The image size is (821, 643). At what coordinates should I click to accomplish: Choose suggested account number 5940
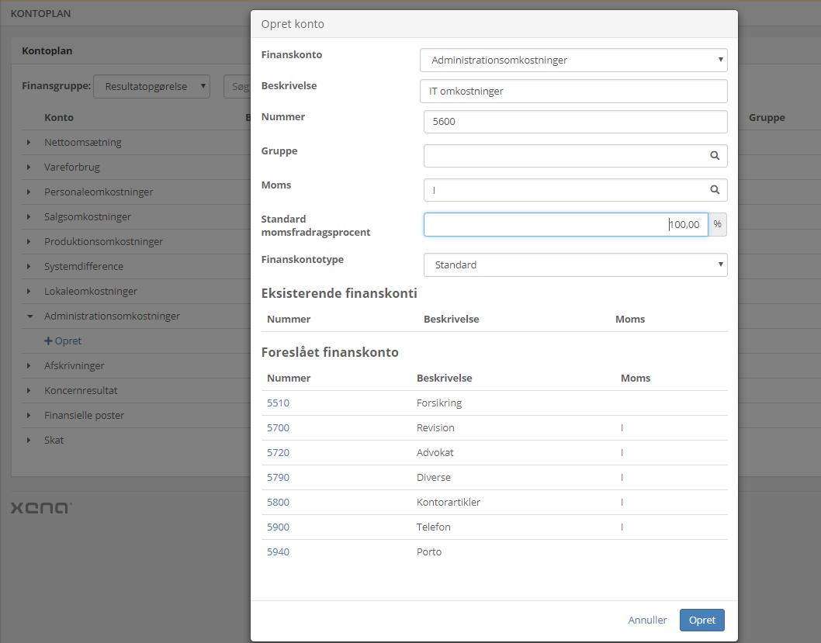pos(278,552)
